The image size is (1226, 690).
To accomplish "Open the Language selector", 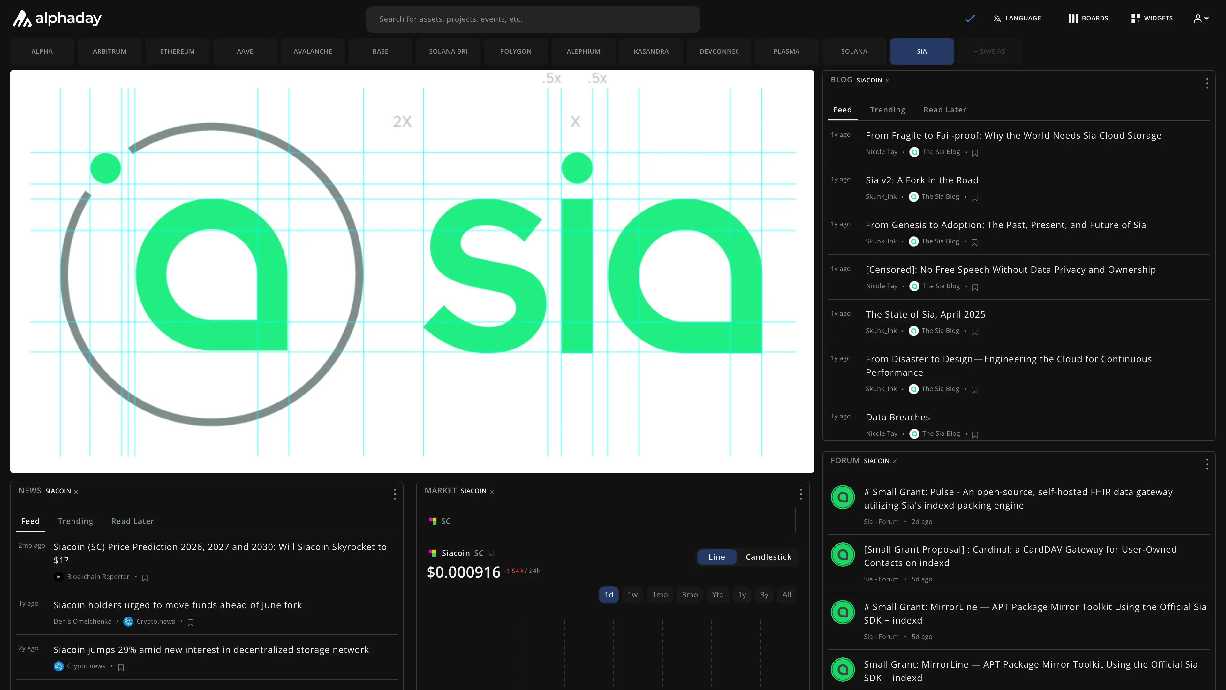I will tap(1017, 19).
